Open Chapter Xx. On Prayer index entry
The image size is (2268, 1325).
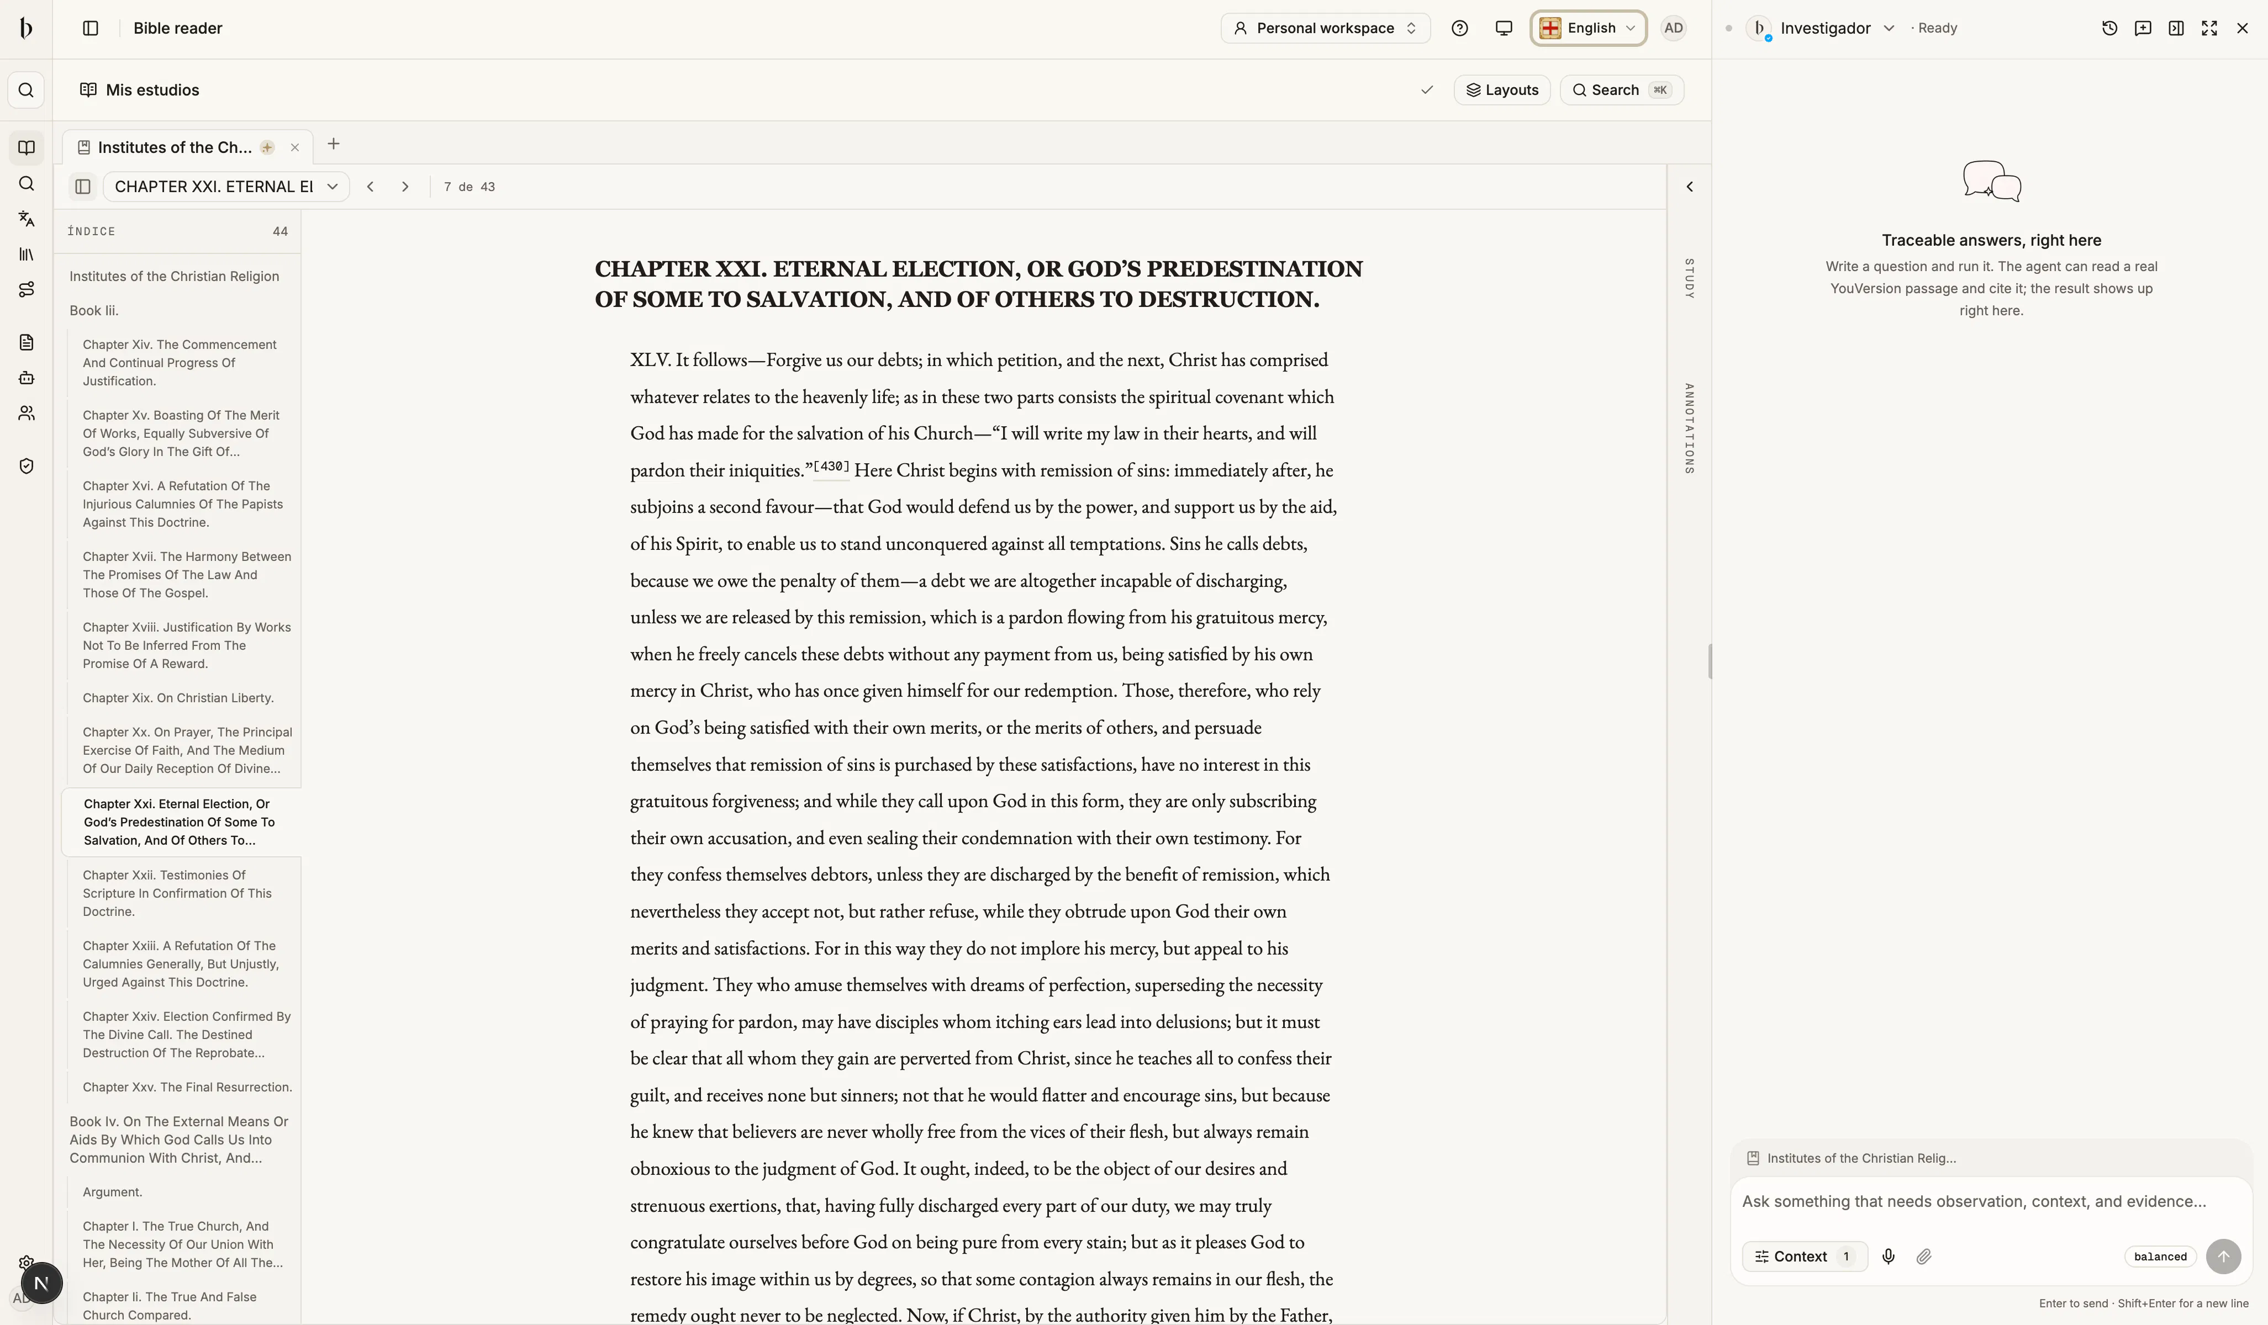coord(183,750)
